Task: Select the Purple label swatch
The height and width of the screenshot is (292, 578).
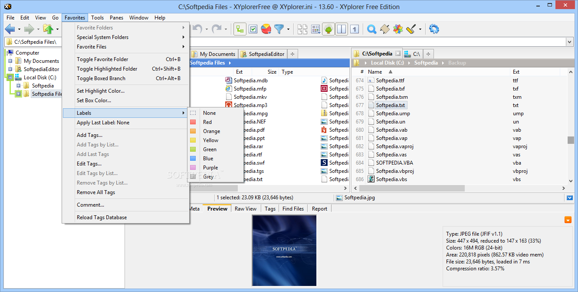Action: click(x=193, y=168)
